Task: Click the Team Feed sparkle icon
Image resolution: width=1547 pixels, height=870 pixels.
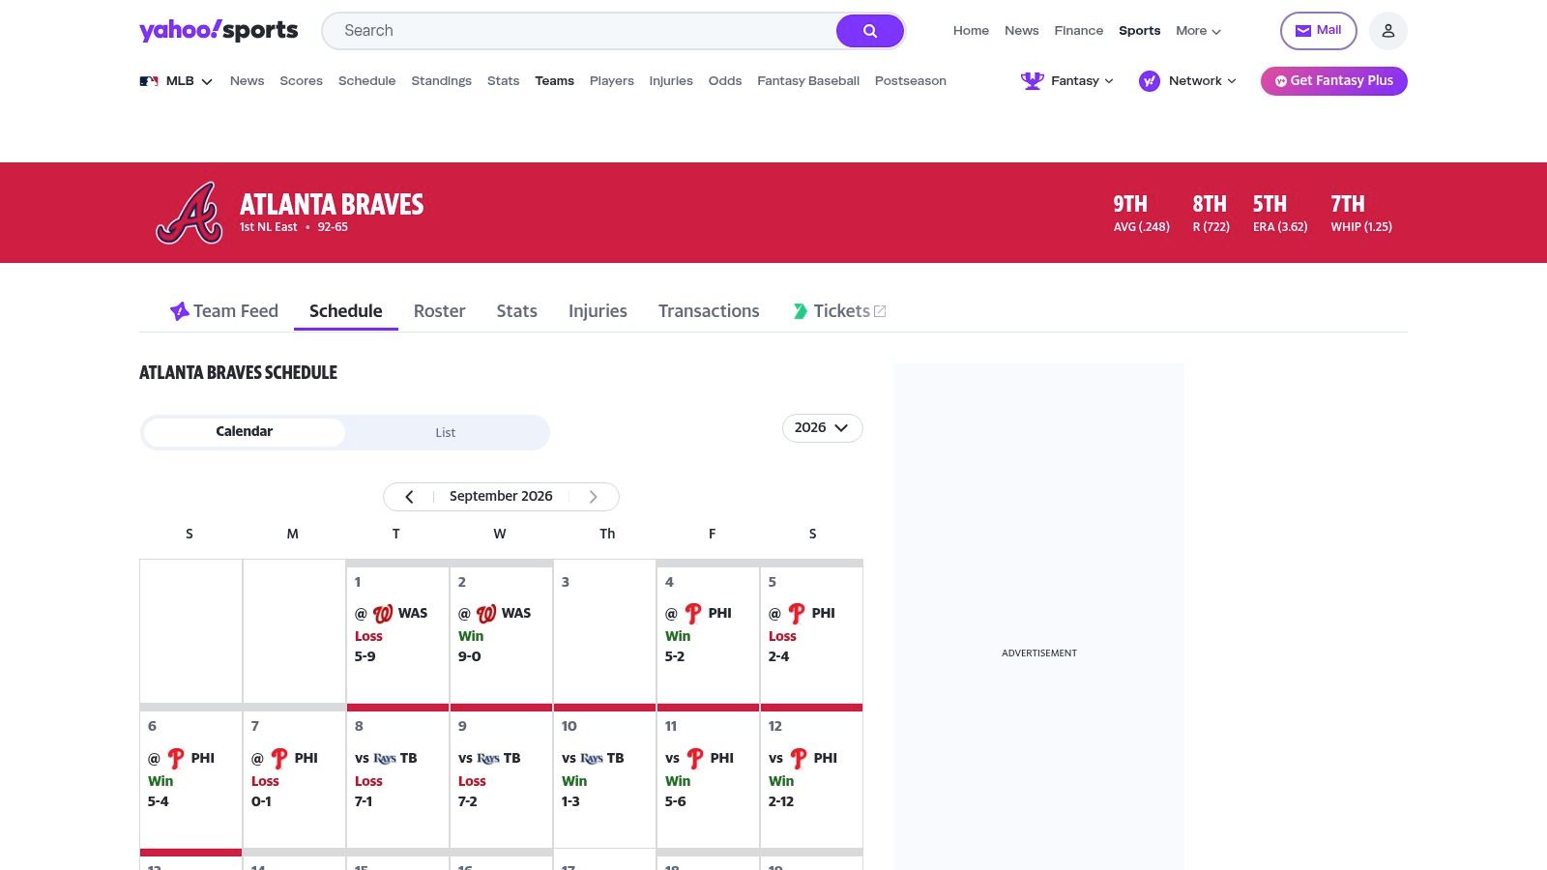Action: pos(179,311)
